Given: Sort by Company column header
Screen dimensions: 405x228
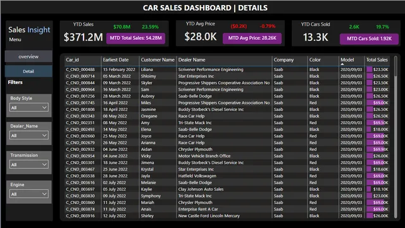Looking at the screenshot, I should tap(283, 60).
